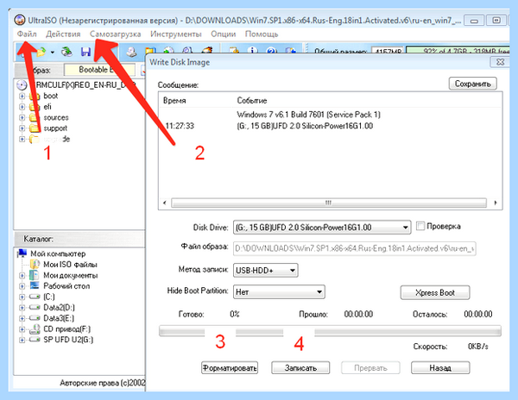The height and width of the screenshot is (400, 518).
Task: Expand the sources folder node
Action: coord(22,117)
